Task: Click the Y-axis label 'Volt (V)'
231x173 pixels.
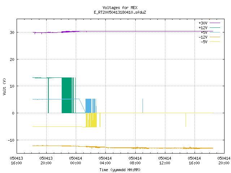Action: pyautogui.click(x=4, y=86)
